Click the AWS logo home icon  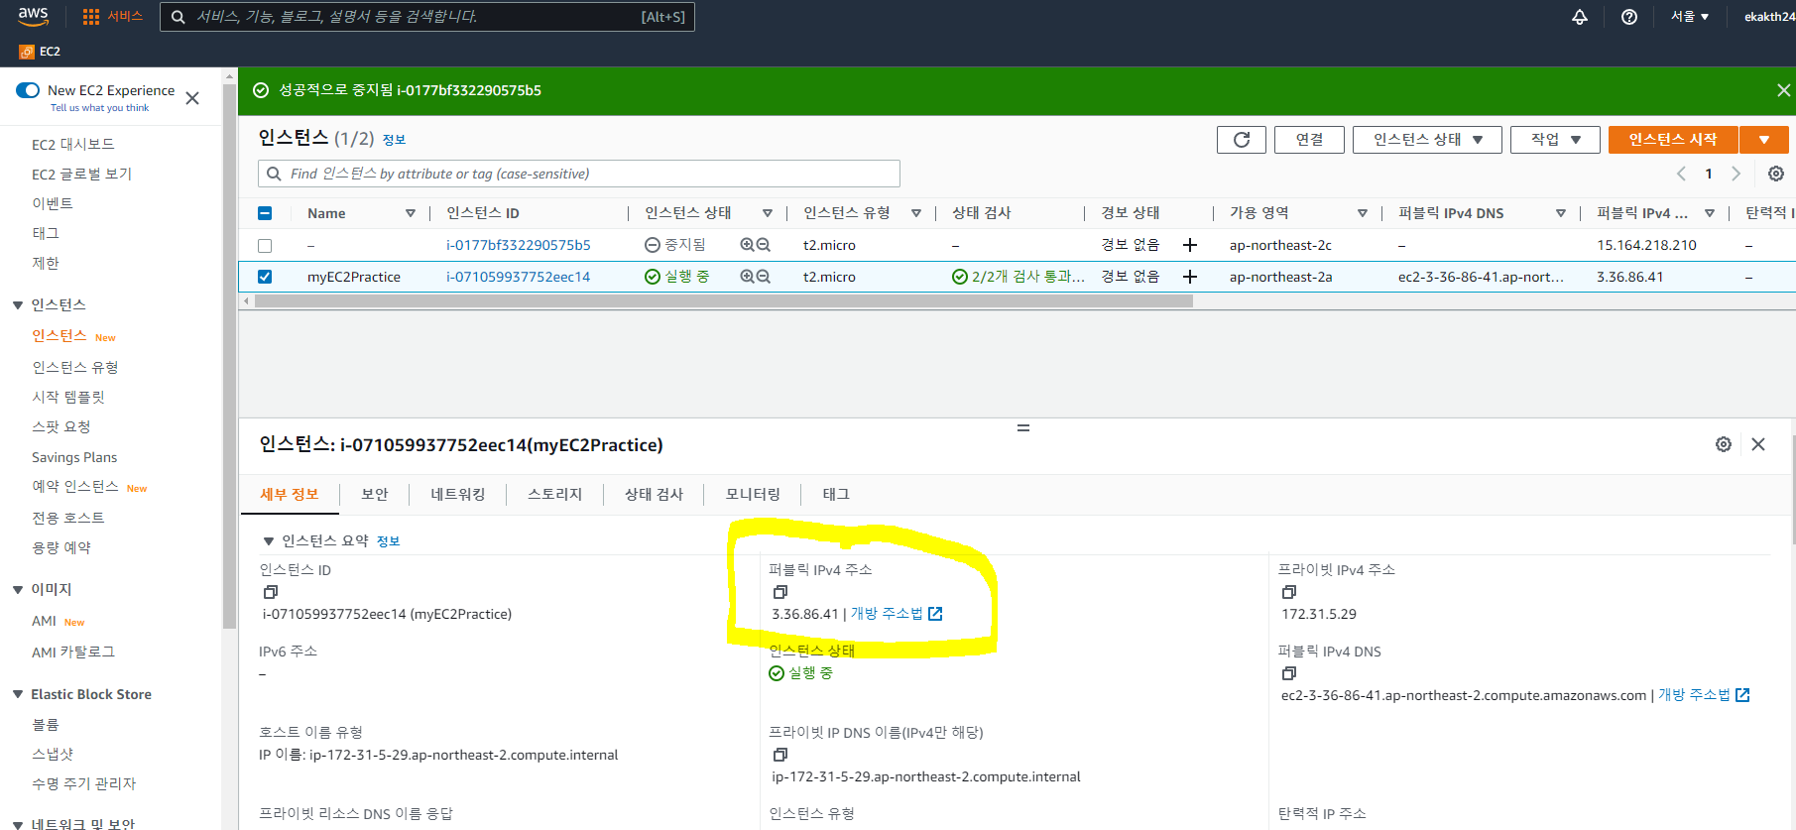pyautogui.click(x=33, y=16)
